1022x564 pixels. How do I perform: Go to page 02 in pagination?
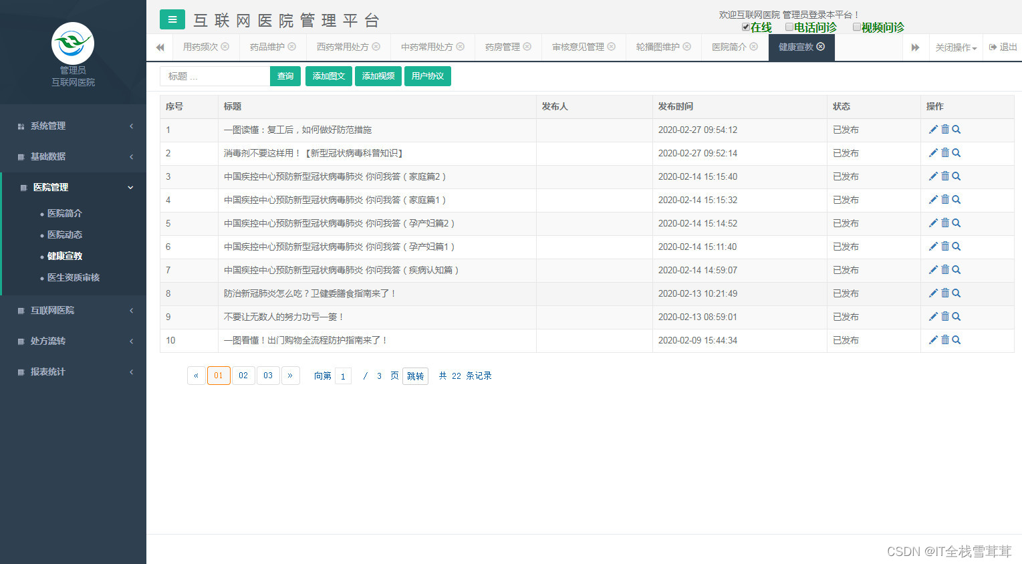pos(243,376)
